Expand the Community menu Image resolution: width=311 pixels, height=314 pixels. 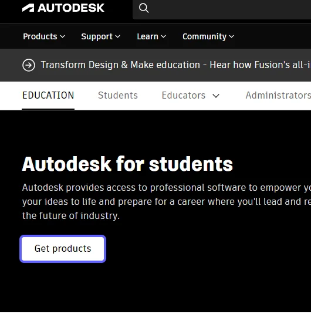[x=208, y=36]
